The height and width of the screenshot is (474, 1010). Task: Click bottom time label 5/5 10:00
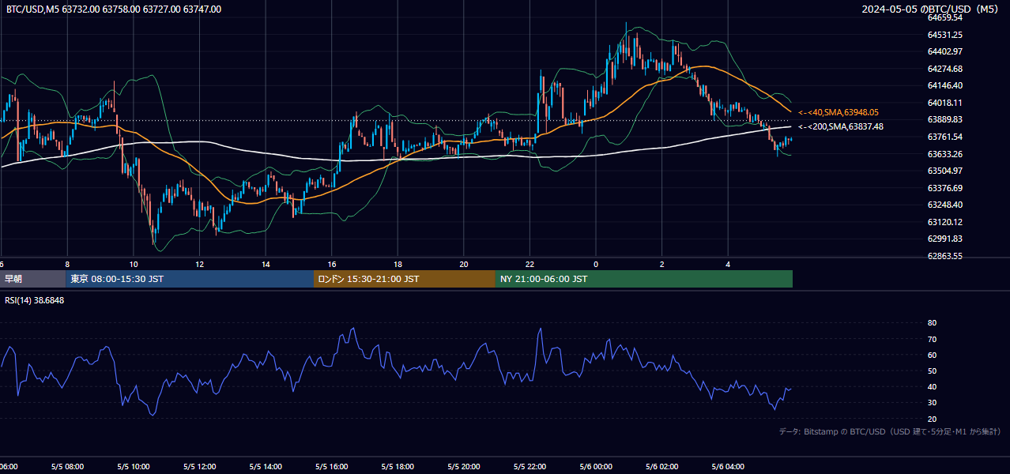pos(134,467)
